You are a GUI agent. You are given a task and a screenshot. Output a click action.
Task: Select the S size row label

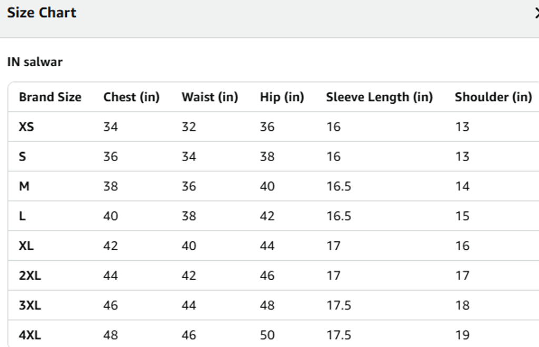tap(22, 157)
